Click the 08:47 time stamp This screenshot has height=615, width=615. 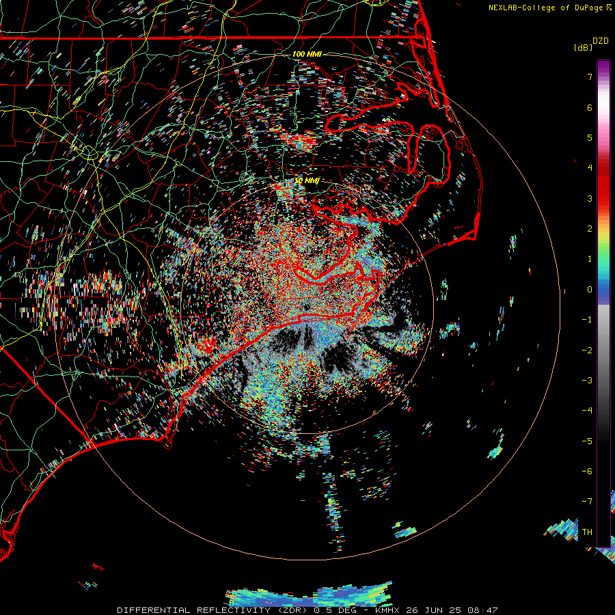(x=484, y=610)
